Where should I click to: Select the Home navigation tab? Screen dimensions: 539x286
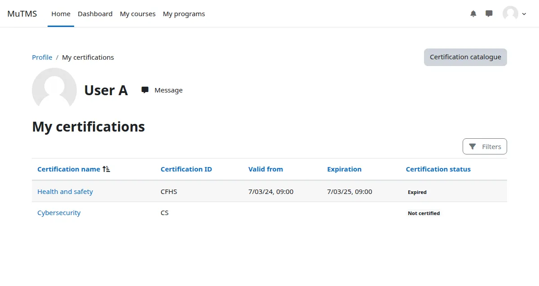(x=61, y=13)
